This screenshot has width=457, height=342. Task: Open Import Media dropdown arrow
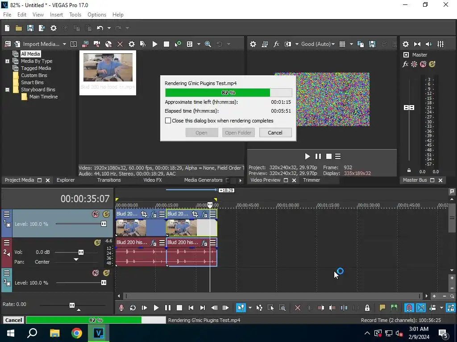coord(64,44)
